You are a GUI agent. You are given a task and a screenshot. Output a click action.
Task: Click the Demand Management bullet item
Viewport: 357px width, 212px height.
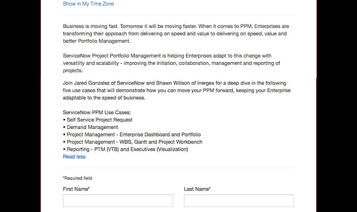pyautogui.click(x=91, y=127)
